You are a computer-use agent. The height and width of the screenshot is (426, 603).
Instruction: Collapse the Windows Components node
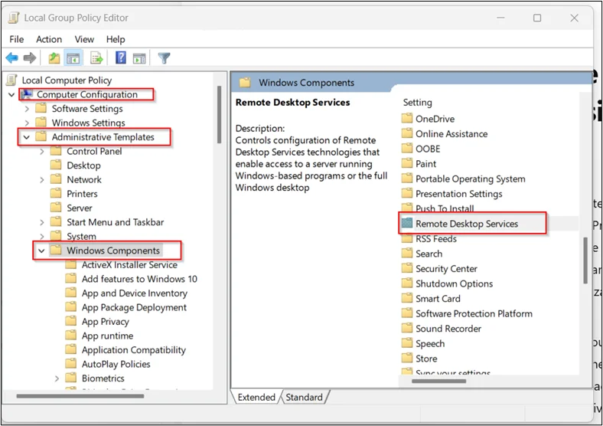coord(41,251)
